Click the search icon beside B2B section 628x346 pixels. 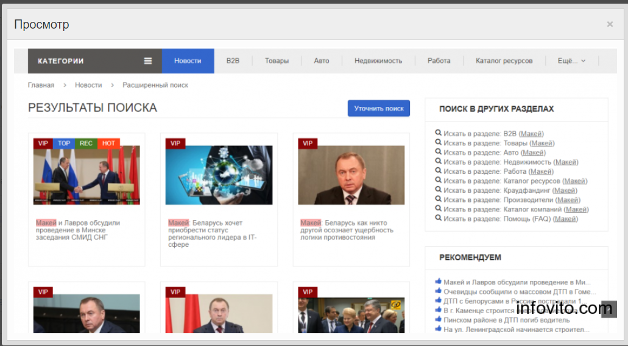(438, 133)
